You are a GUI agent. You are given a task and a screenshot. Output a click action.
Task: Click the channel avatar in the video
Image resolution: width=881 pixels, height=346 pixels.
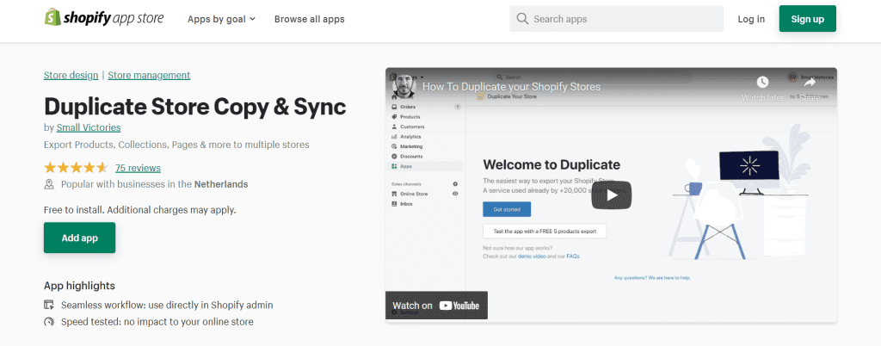[x=403, y=85]
